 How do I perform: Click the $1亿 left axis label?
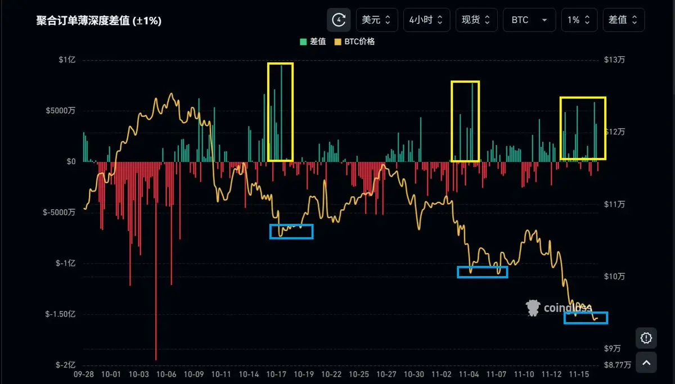[x=66, y=60]
